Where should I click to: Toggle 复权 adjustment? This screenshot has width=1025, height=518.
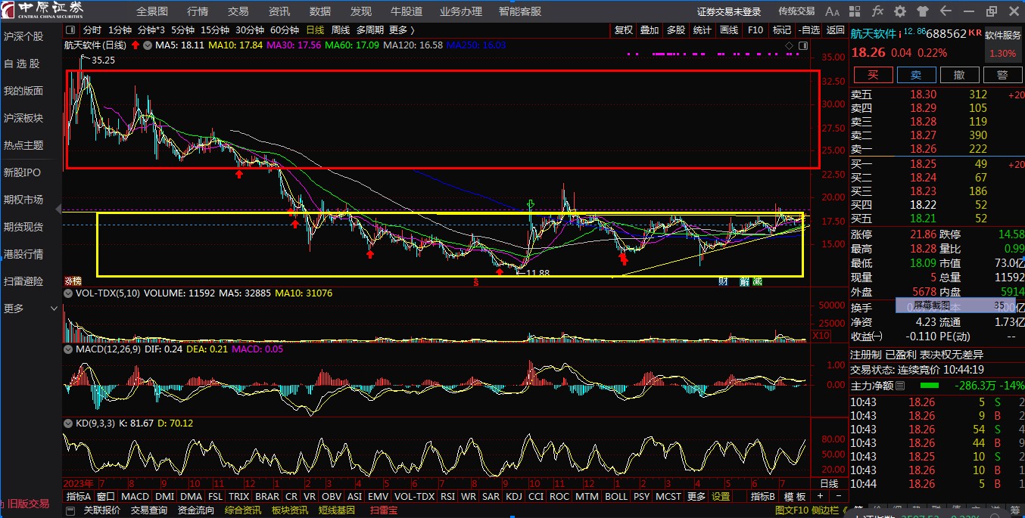coord(623,30)
